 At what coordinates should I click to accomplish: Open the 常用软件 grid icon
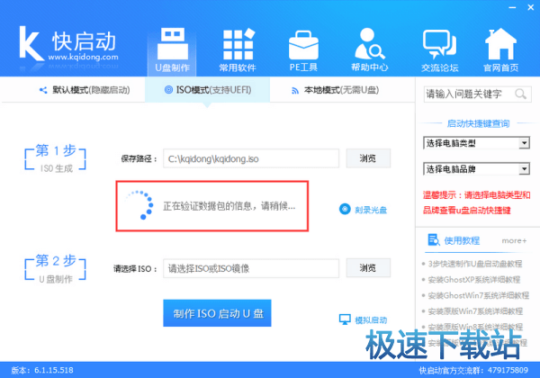(238, 44)
